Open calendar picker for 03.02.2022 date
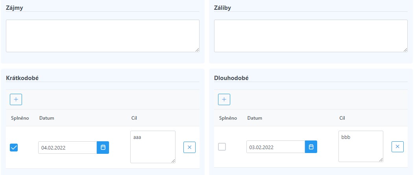 [311, 147]
